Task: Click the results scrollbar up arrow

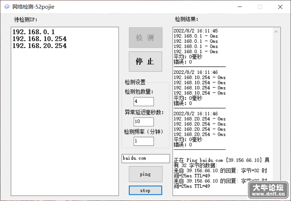Action: coord(276,32)
